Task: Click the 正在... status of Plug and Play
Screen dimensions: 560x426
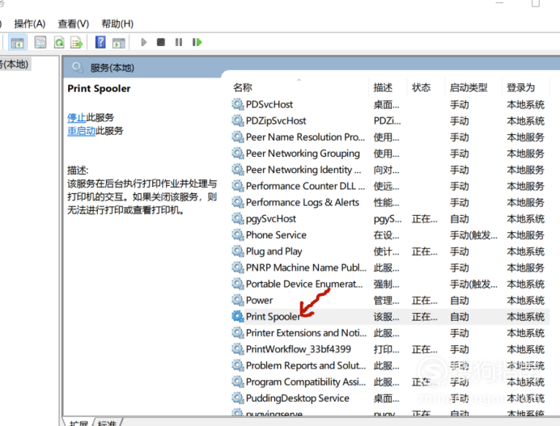Action: click(x=424, y=251)
